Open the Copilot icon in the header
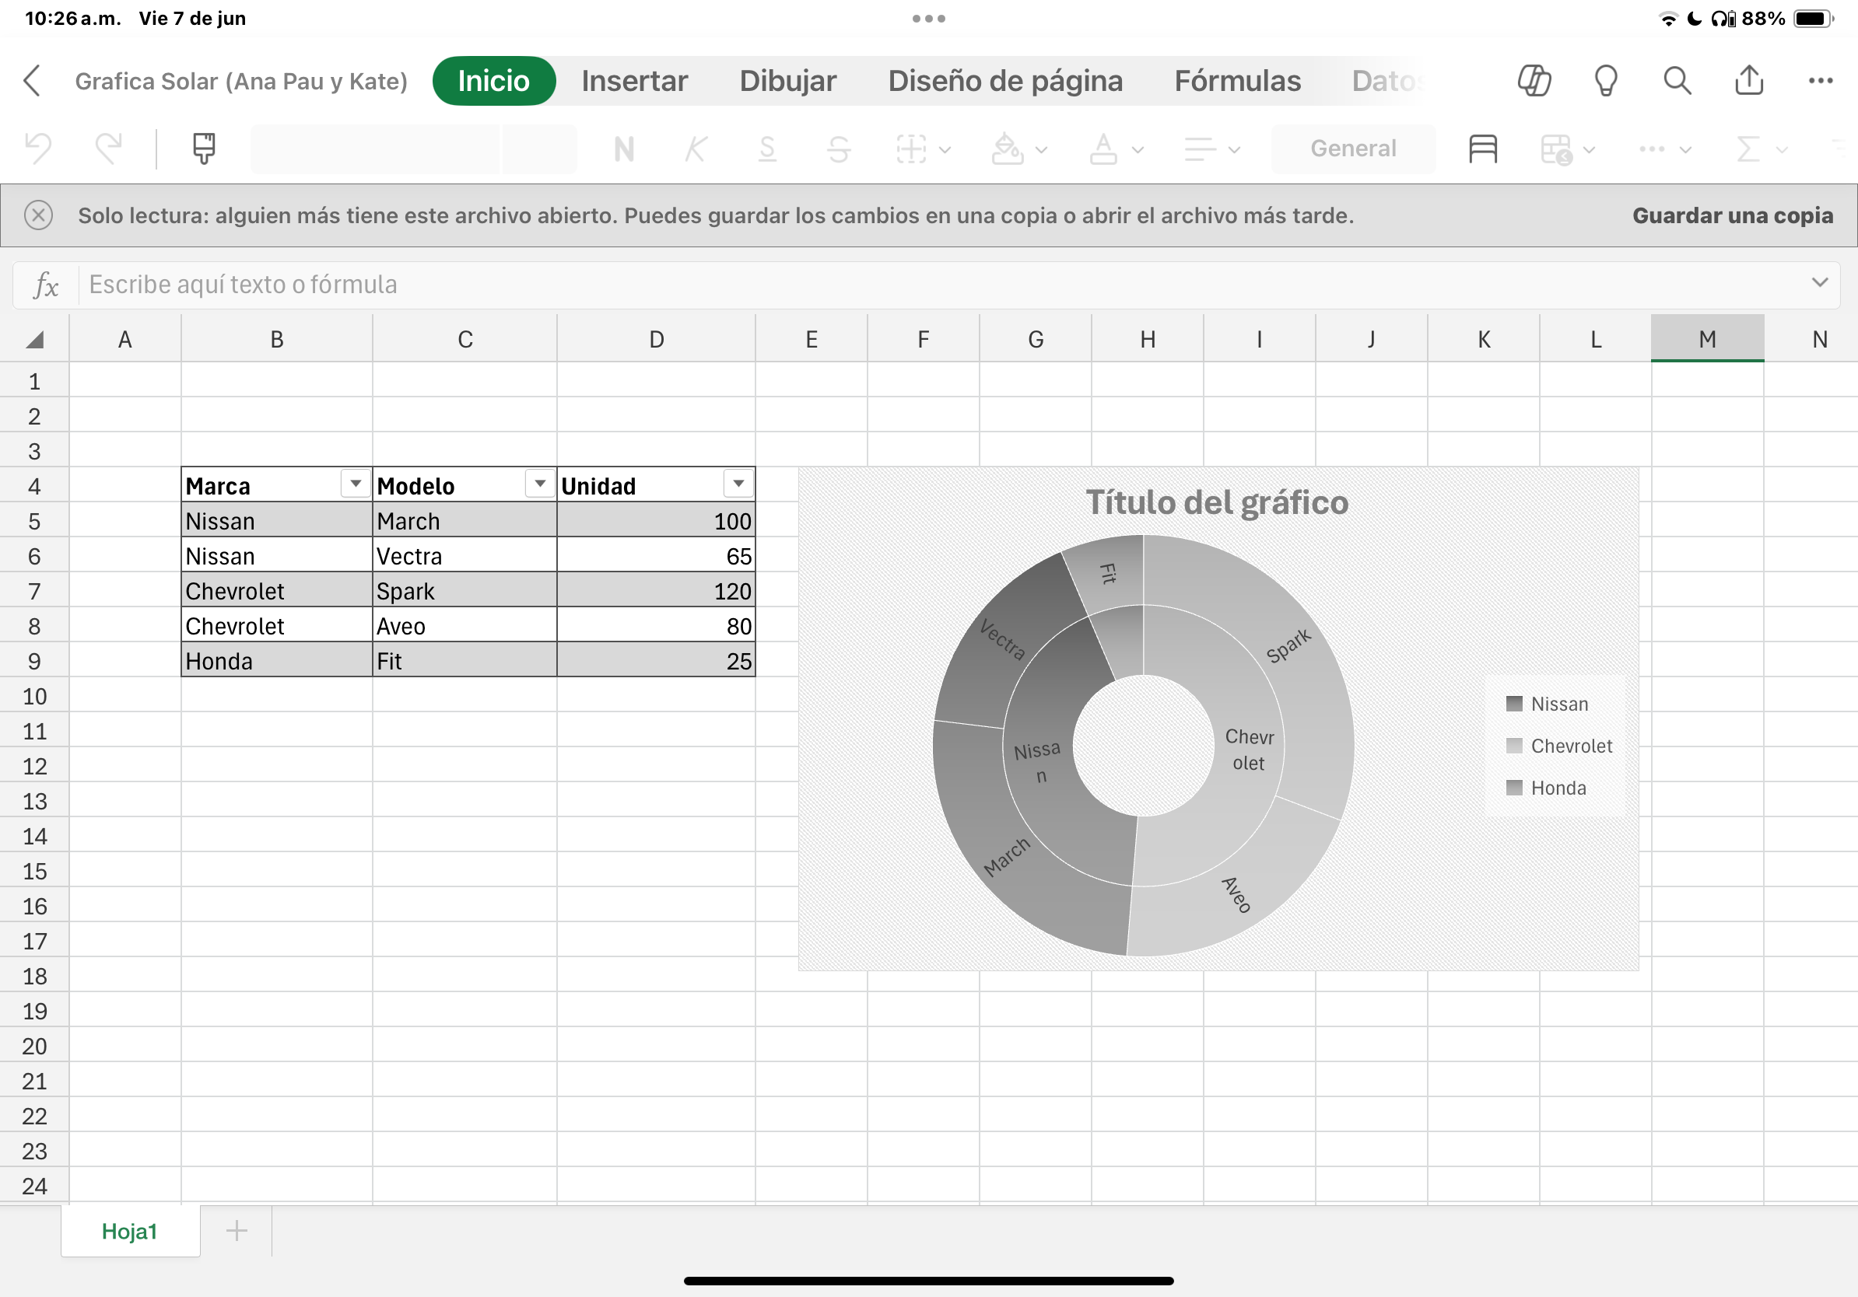Image resolution: width=1858 pixels, height=1297 pixels. [1534, 81]
